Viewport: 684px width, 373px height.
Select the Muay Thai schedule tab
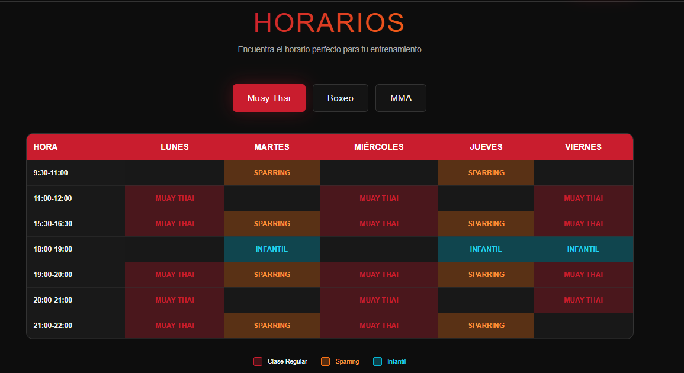coord(269,98)
